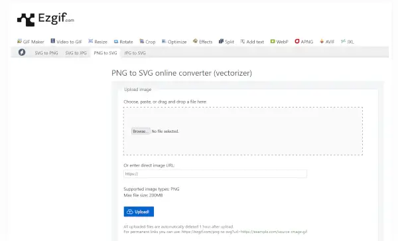
Task: Click the page heading 'PNG to SVG online converter'
Action: 182,73
